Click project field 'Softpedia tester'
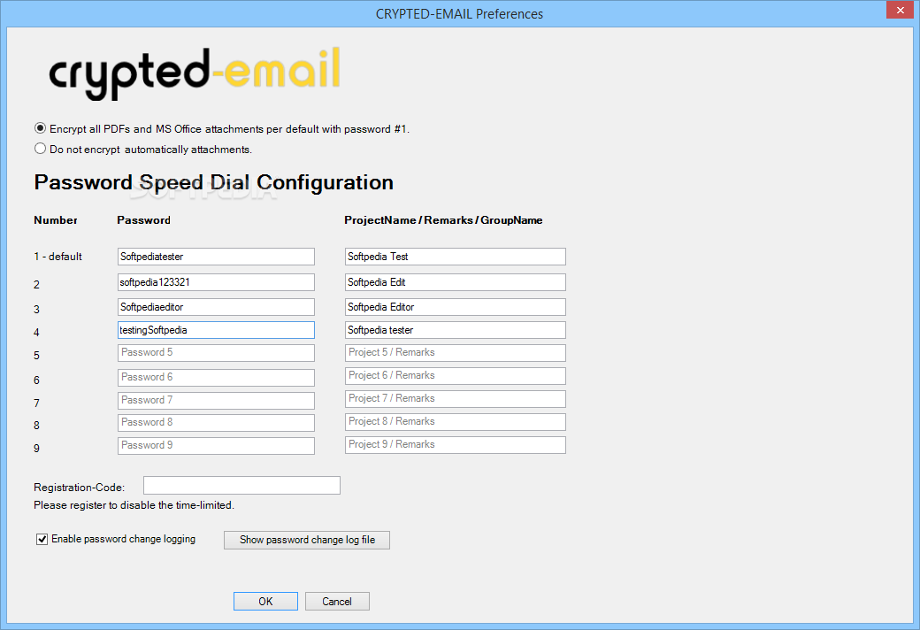 [456, 330]
